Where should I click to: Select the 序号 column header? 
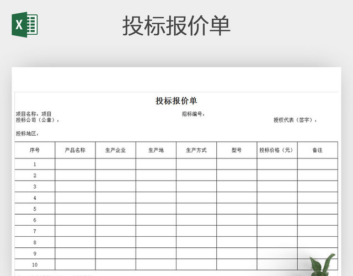tap(35, 150)
